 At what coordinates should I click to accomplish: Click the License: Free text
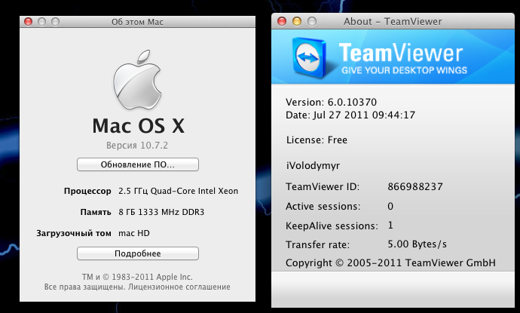[x=317, y=140]
